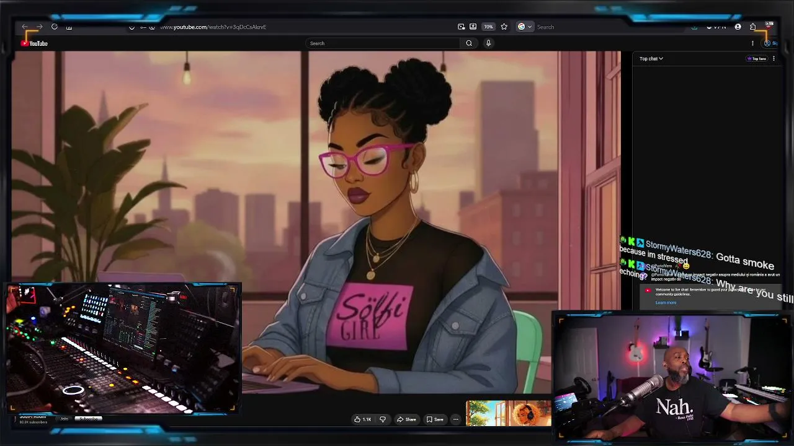Click the 70% zoom level indicator
The height and width of the screenshot is (446, 794).
tap(488, 27)
